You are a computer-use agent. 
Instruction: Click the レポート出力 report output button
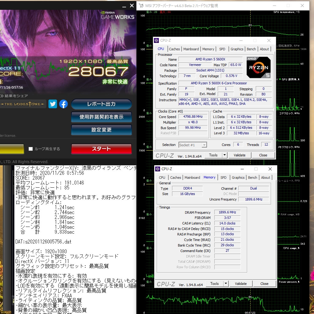point(101,104)
